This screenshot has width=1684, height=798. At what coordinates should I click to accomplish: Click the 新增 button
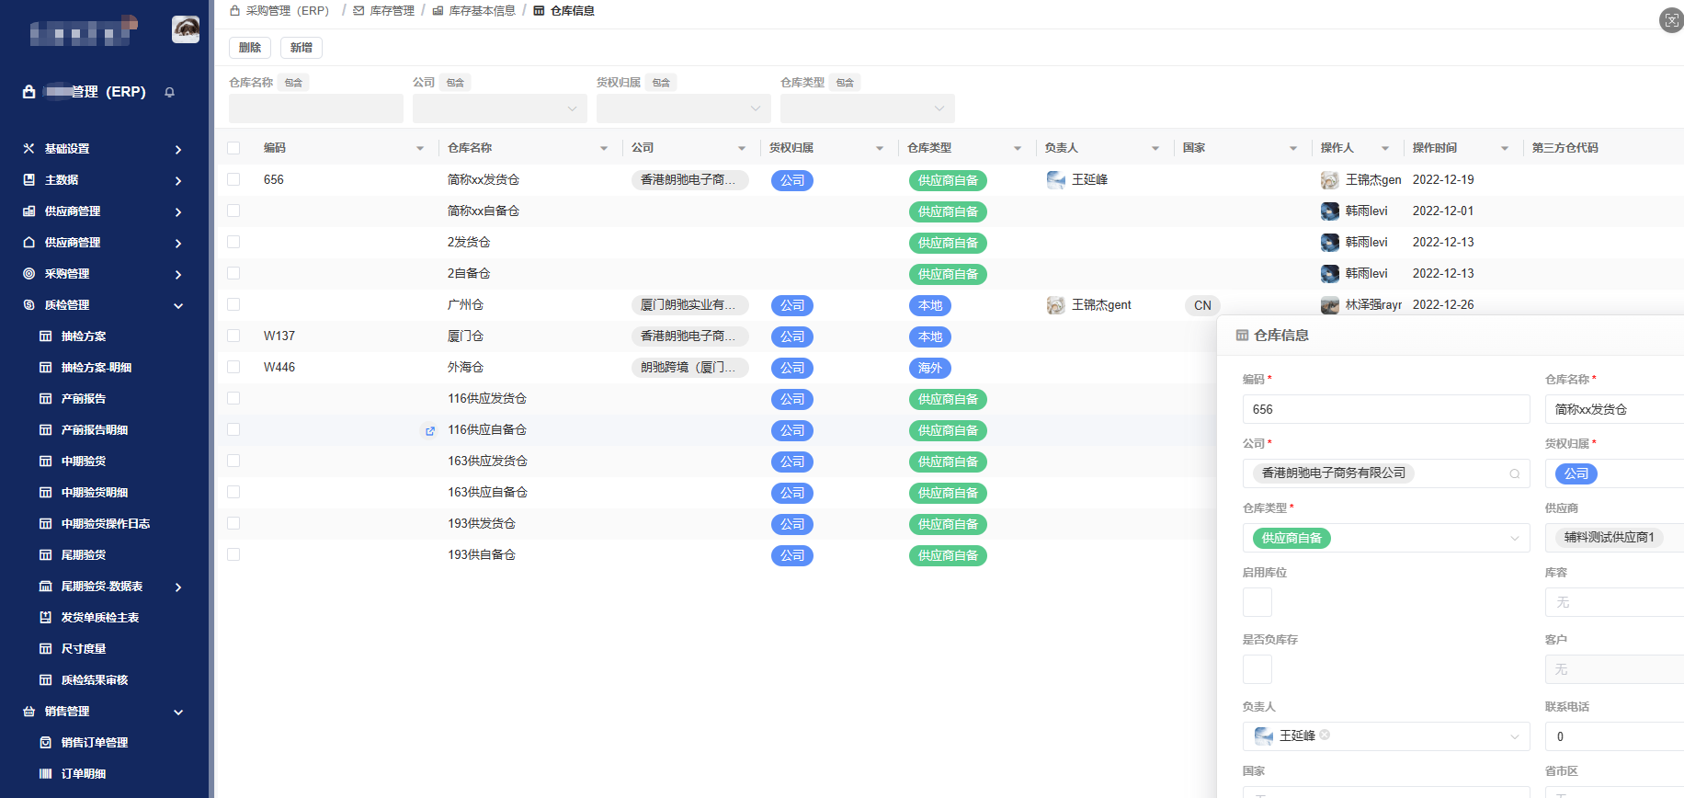click(x=302, y=48)
